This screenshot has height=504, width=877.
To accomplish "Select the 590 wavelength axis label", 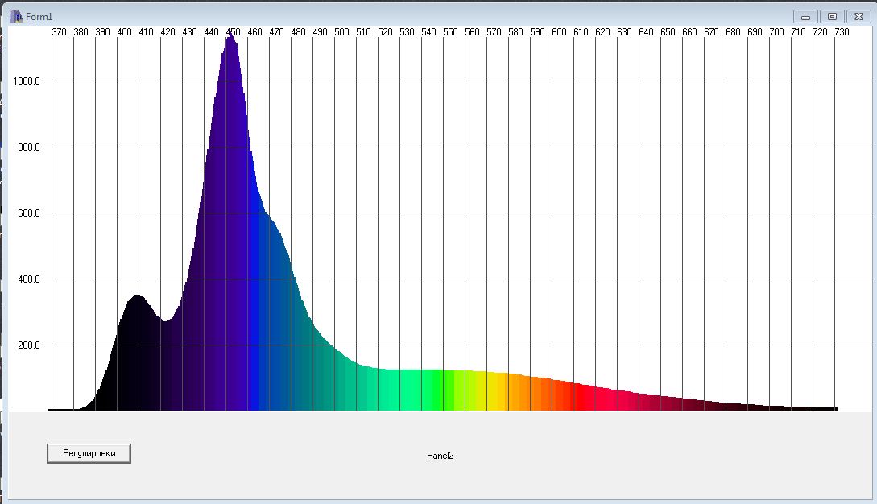I will (537, 32).
